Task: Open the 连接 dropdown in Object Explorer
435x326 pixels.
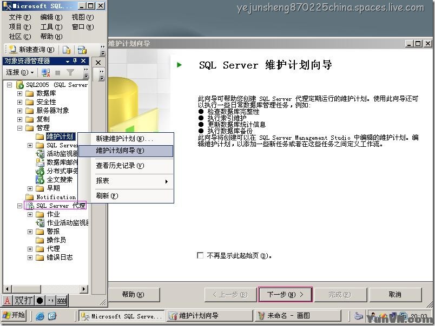Action: tap(20, 72)
